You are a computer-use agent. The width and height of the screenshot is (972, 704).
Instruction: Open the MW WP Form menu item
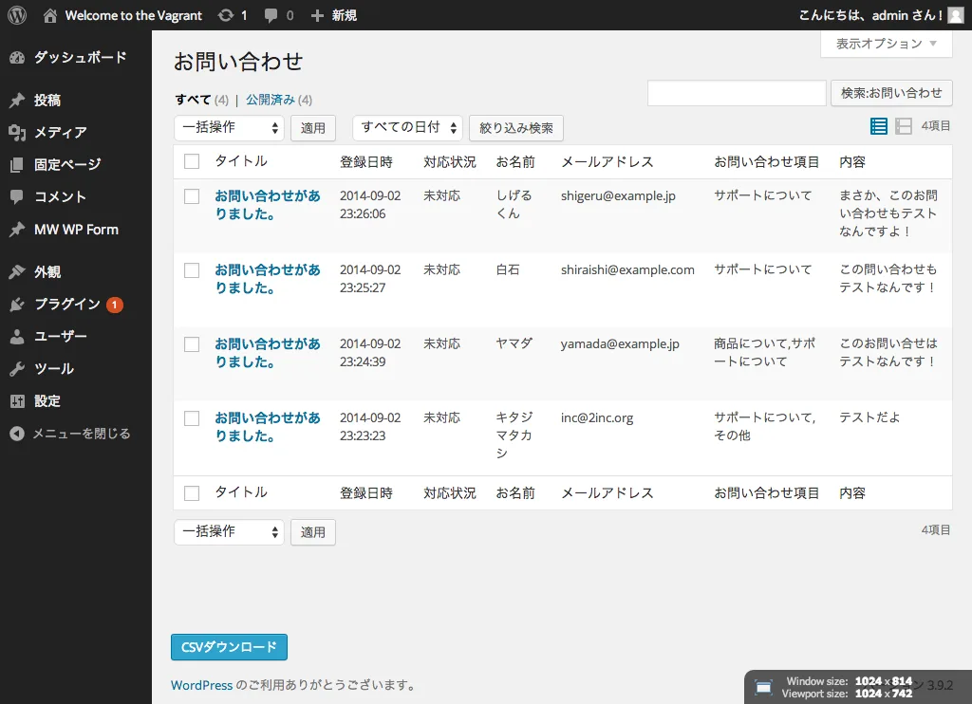(x=76, y=230)
